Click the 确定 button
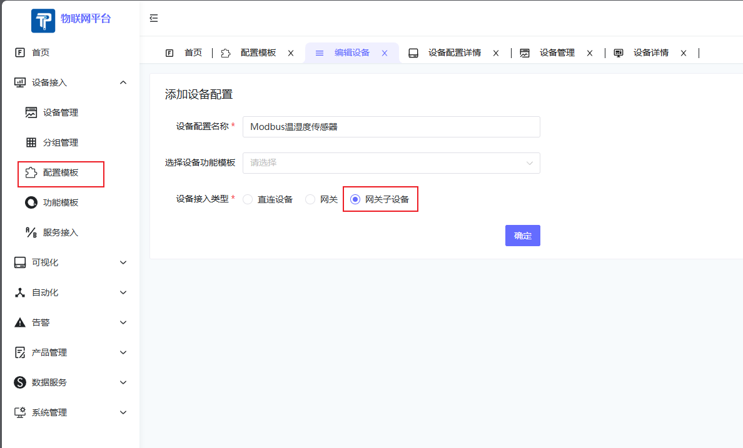 (522, 236)
